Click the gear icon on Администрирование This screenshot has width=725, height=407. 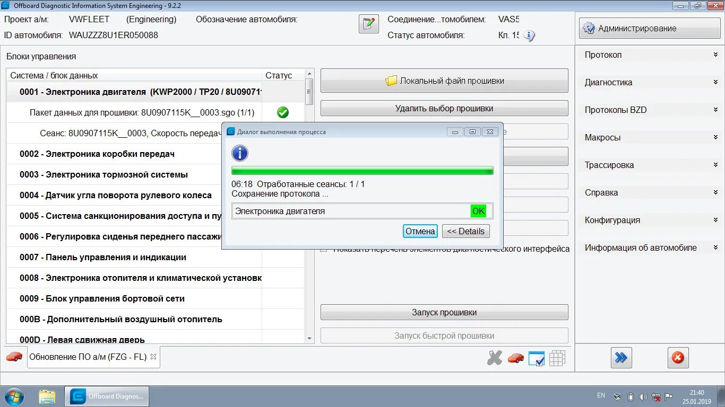(589, 29)
